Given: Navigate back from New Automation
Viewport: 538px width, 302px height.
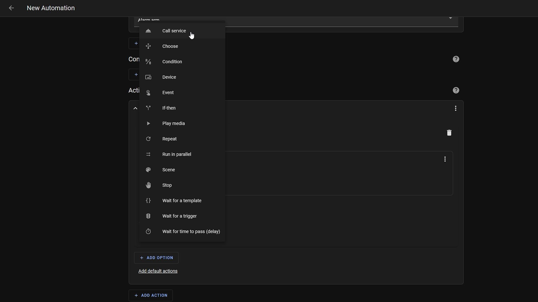Looking at the screenshot, I should tap(11, 8).
